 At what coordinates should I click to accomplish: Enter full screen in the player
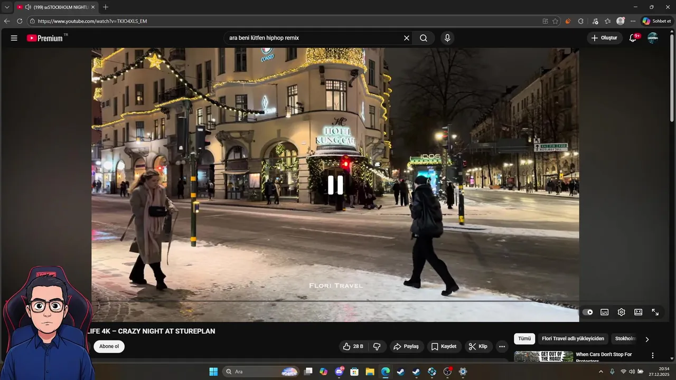point(655,312)
